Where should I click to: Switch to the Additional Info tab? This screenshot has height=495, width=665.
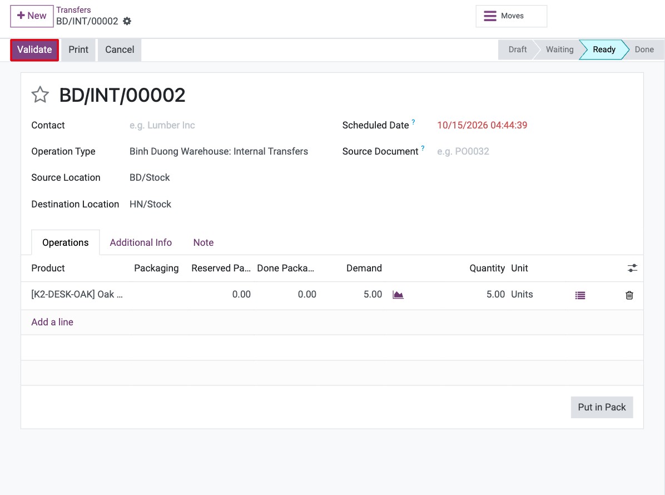coord(141,242)
